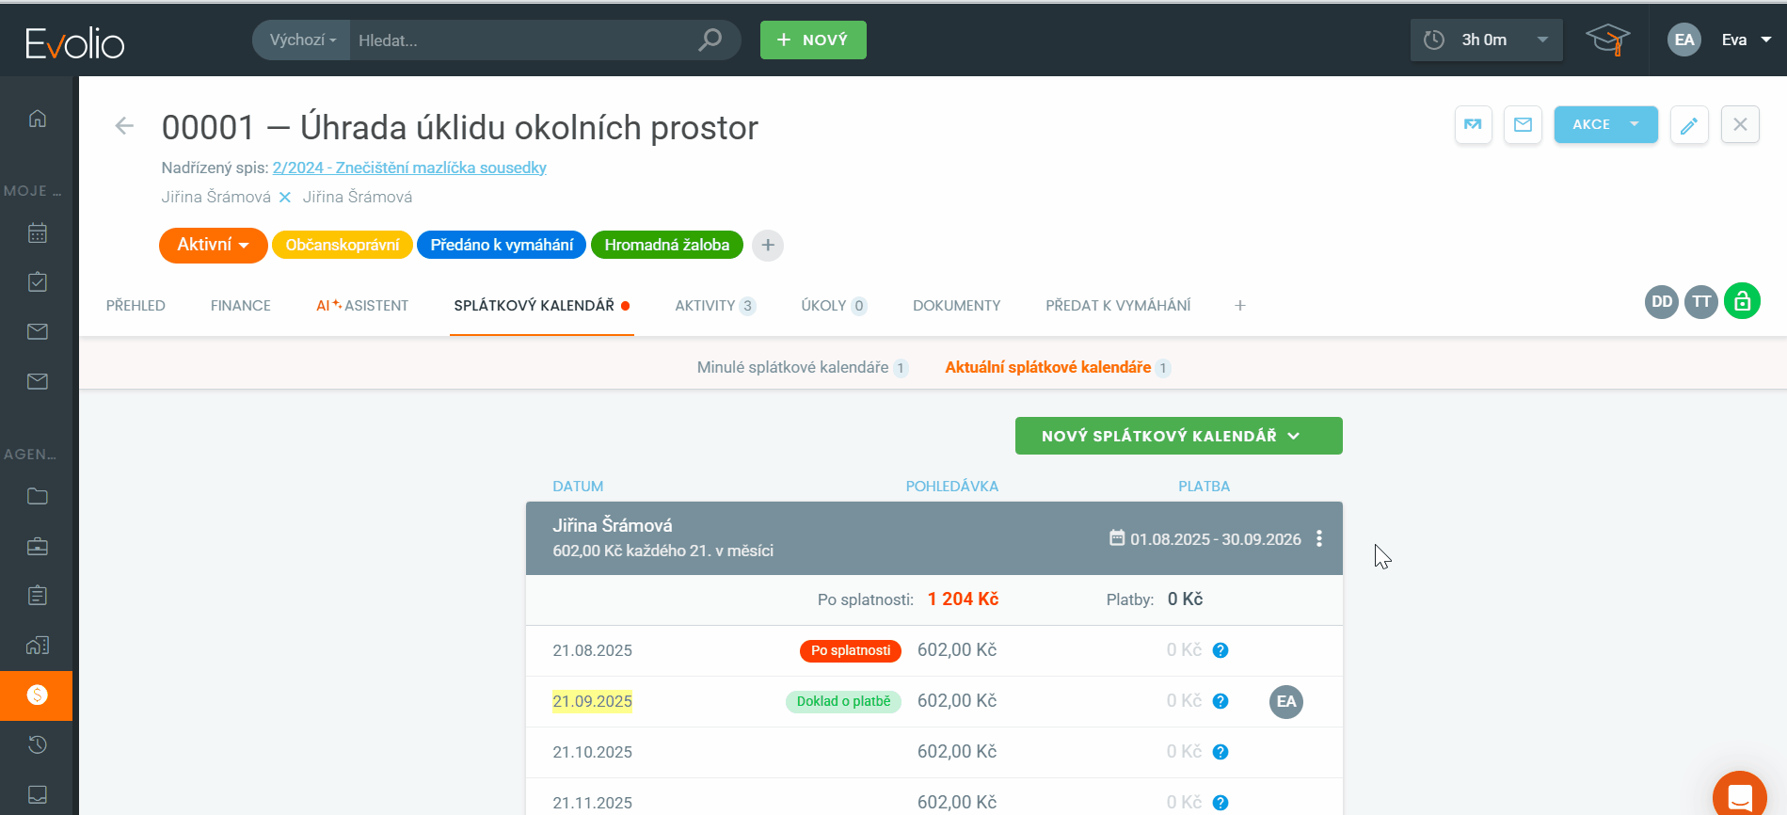Click the green NOVÝ button
The width and height of the screenshot is (1787, 815).
(813, 40)
